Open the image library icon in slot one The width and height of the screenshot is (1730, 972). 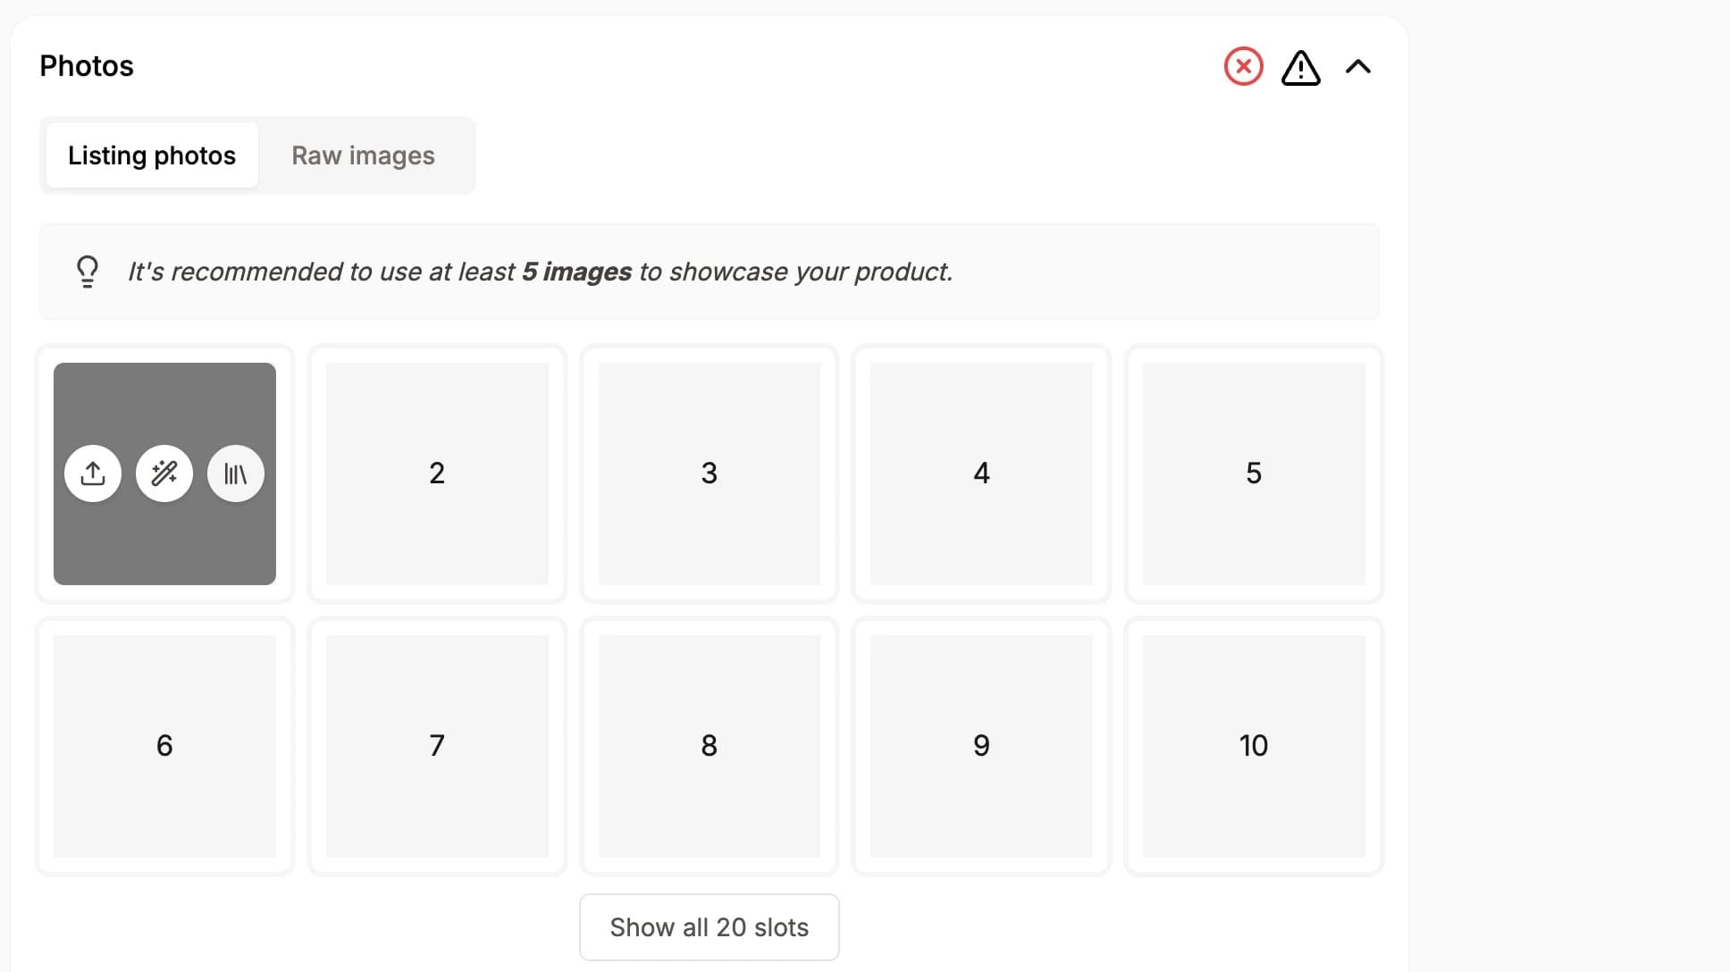pyautogui.click(x=236, y=473)
